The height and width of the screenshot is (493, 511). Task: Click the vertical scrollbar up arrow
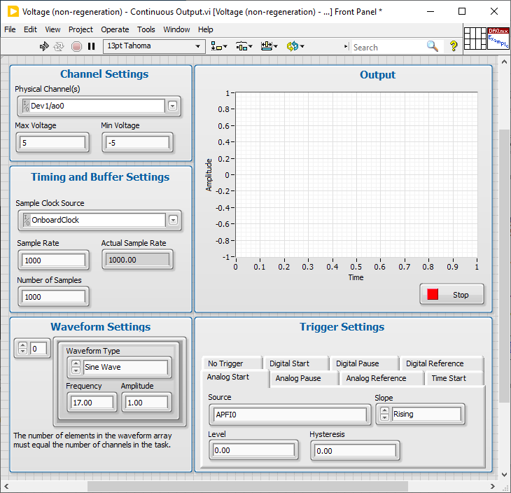504,62
